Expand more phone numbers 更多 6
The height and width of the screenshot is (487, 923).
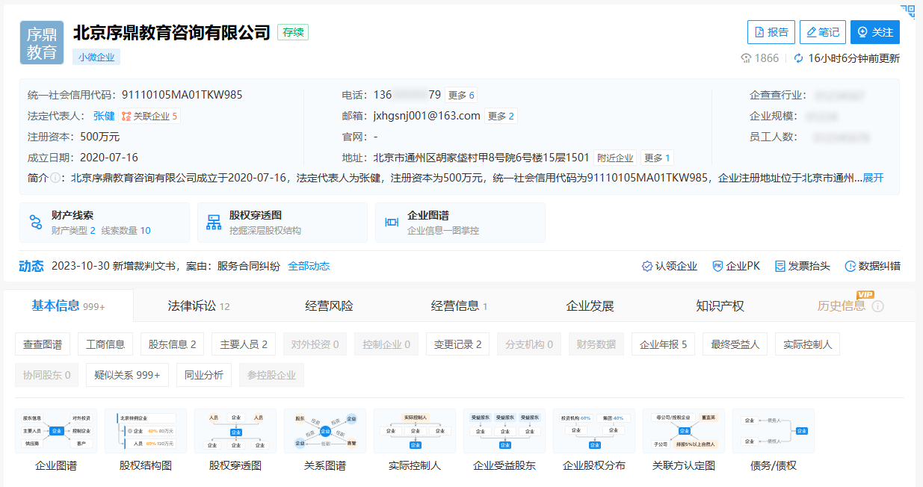tap(460, 95)
